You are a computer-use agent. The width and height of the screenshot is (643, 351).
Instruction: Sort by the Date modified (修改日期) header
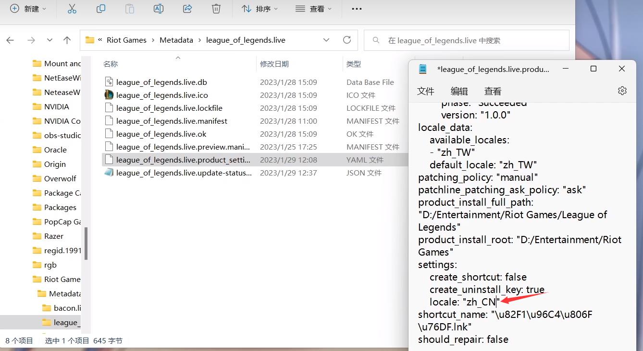tap(274, 64)
